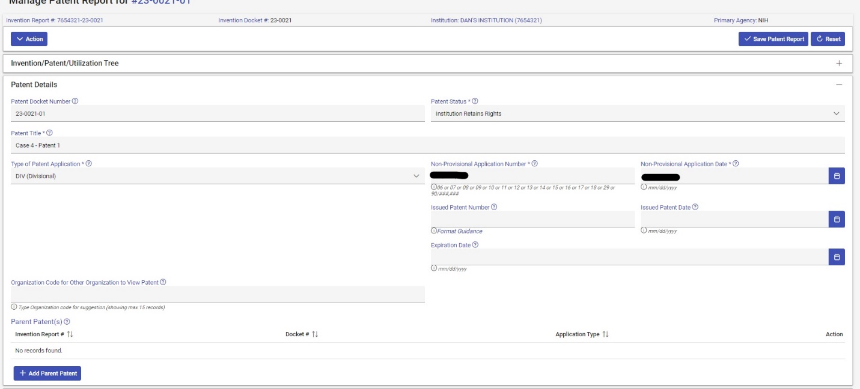Click Primary Agency: NIH text
This screenshot has width=860, height=389.
tap(741, 21)
